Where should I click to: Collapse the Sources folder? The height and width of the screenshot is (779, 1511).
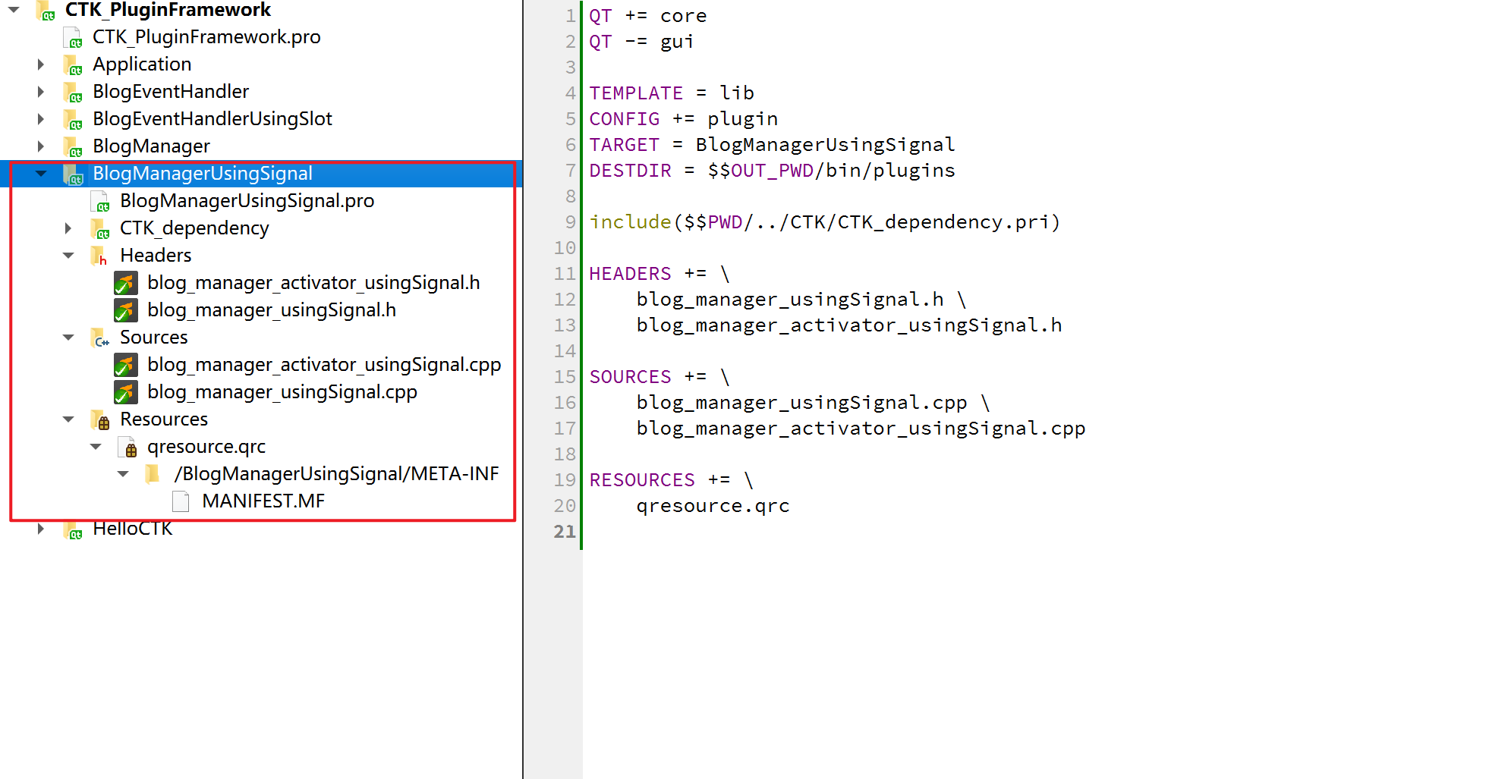(68, 338)
